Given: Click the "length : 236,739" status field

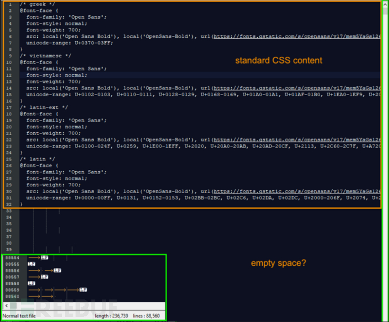Looking at the screenshot, I should pyautogui.click(x=112, y=316).
